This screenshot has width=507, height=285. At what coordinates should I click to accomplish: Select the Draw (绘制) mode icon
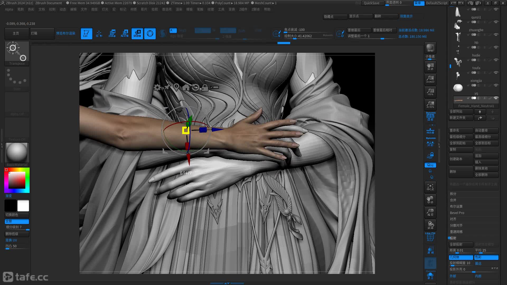coord(99,34)
